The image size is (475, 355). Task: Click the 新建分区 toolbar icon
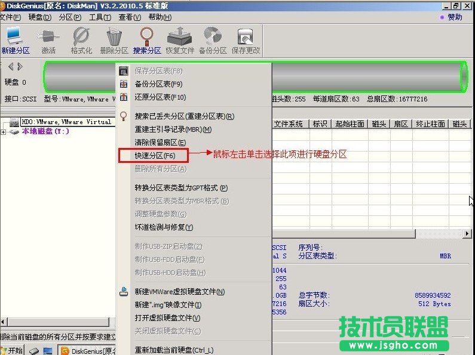14,36
